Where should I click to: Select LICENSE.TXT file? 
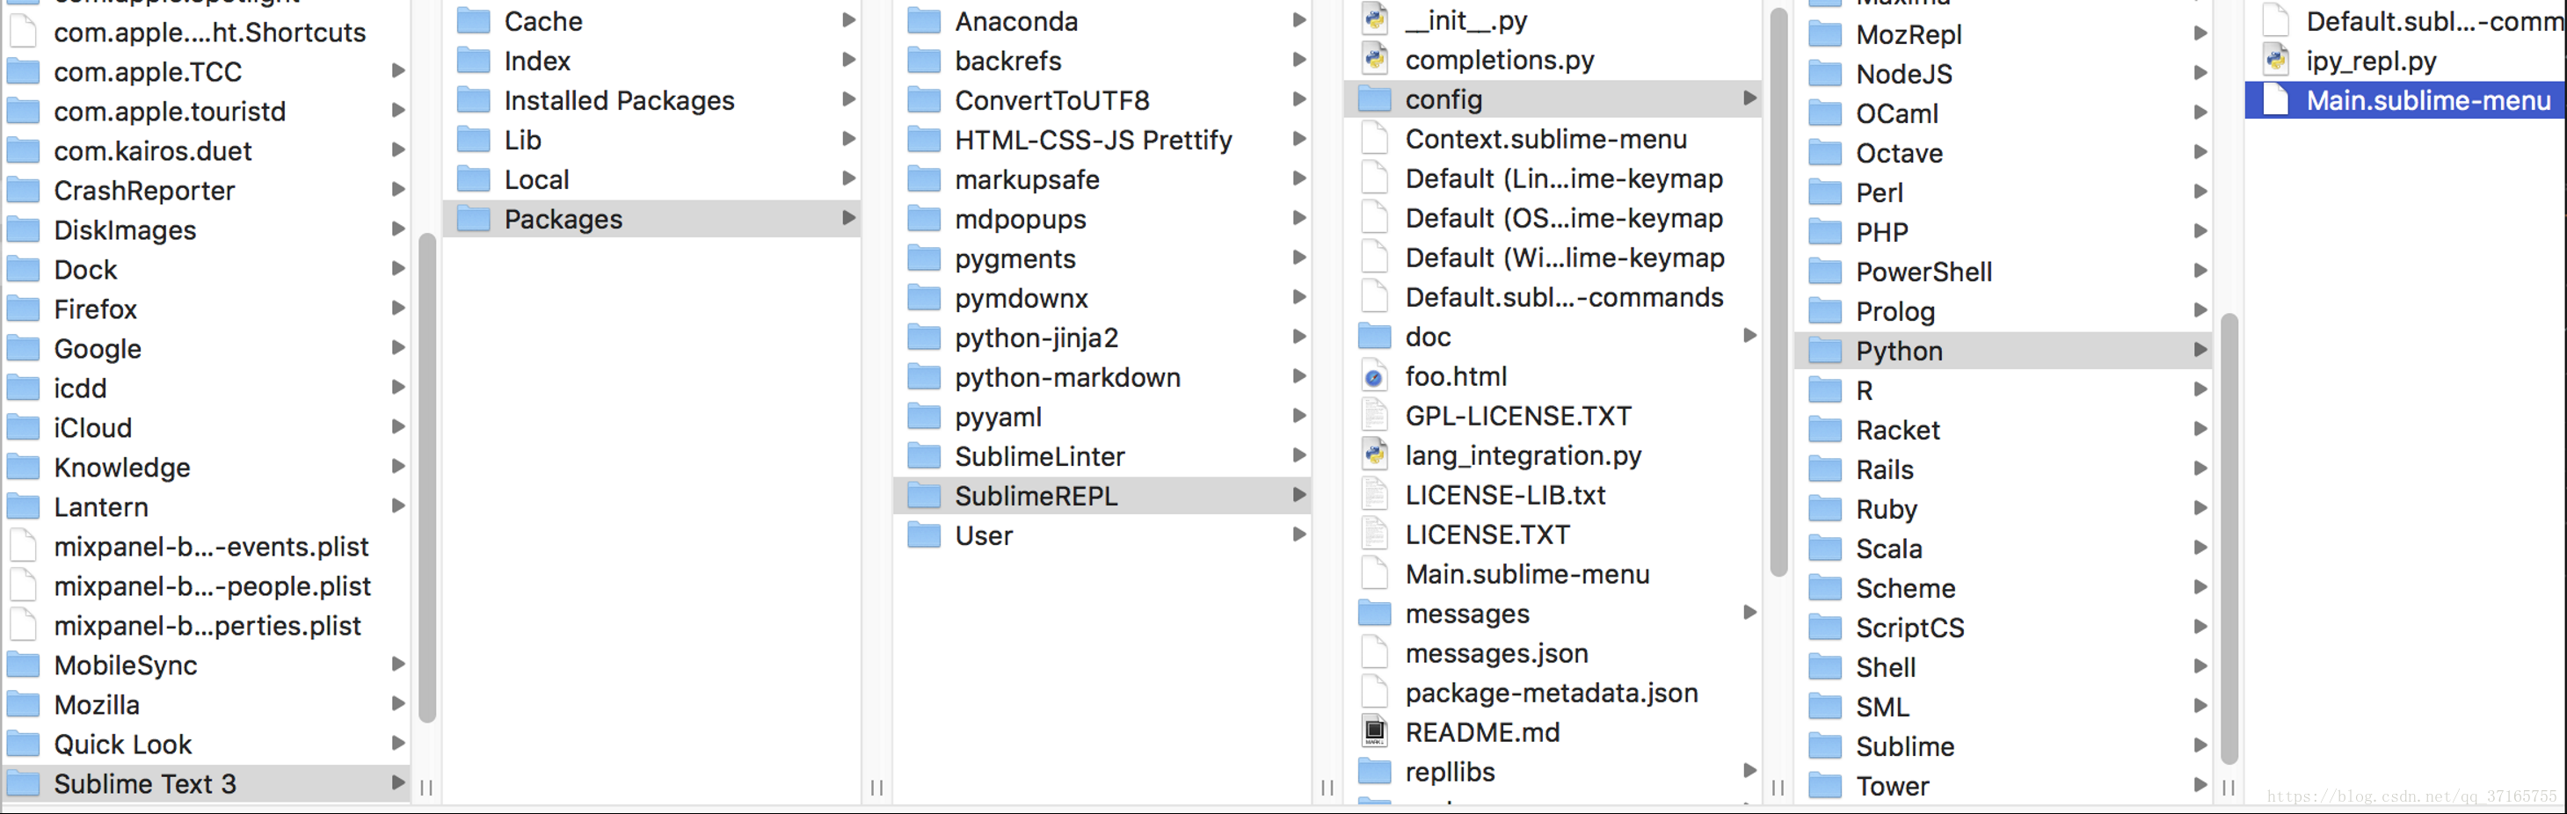point(1553,535)
